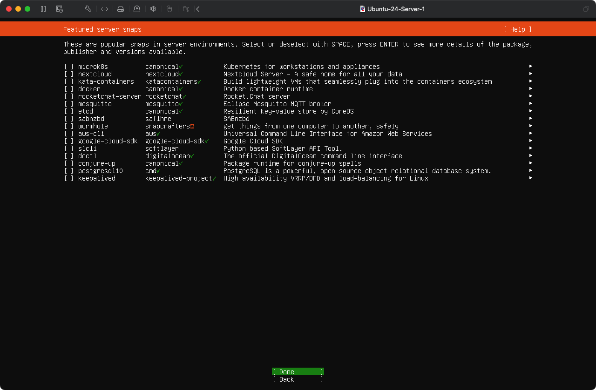Click 'Package runtime for conjure-up spells' text

click(292, 163)
